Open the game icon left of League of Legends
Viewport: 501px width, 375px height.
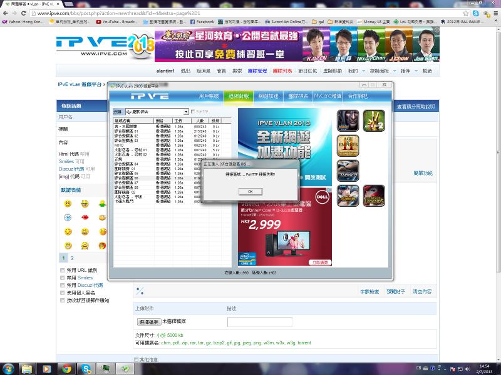[x=348, y=196]
